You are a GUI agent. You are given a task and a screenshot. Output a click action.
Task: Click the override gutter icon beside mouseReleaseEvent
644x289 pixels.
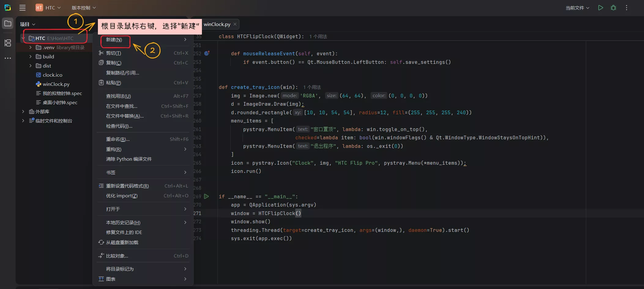207,53
